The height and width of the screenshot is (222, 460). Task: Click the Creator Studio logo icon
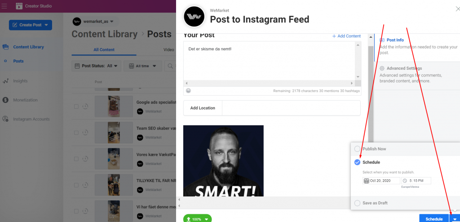coord(19,6)
